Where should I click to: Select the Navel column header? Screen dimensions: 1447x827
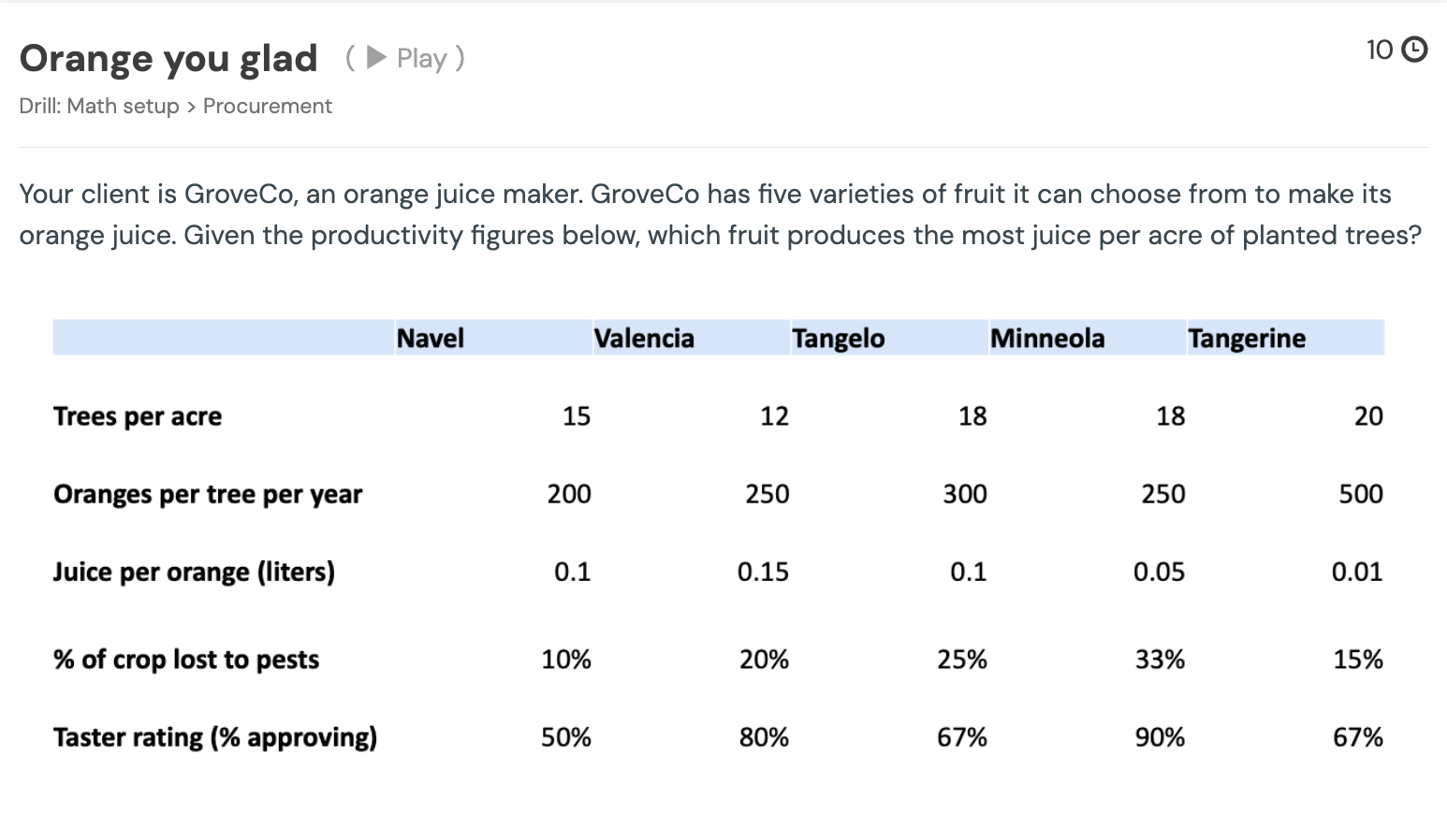431,338
